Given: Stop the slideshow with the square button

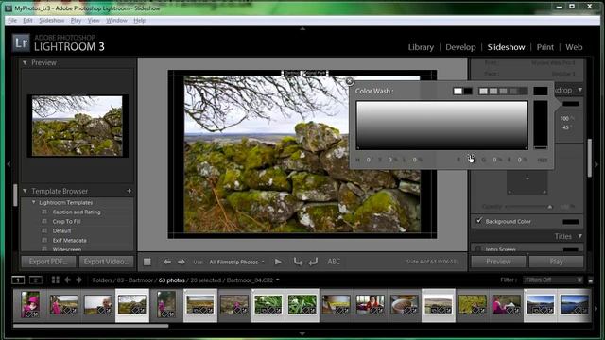Looking at the screenshot, I should 147,262.
